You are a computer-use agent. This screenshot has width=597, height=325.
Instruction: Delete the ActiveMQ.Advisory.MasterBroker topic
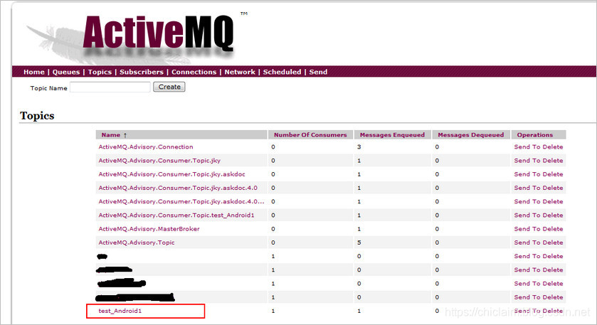pos(552,229)
